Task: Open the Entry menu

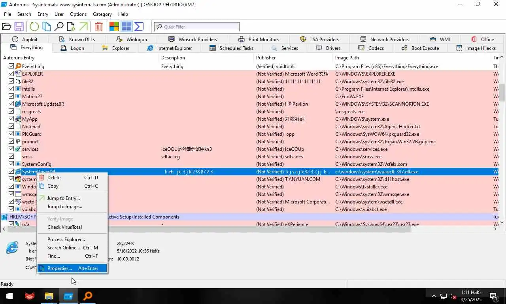Action: click(x=43, y=14)
